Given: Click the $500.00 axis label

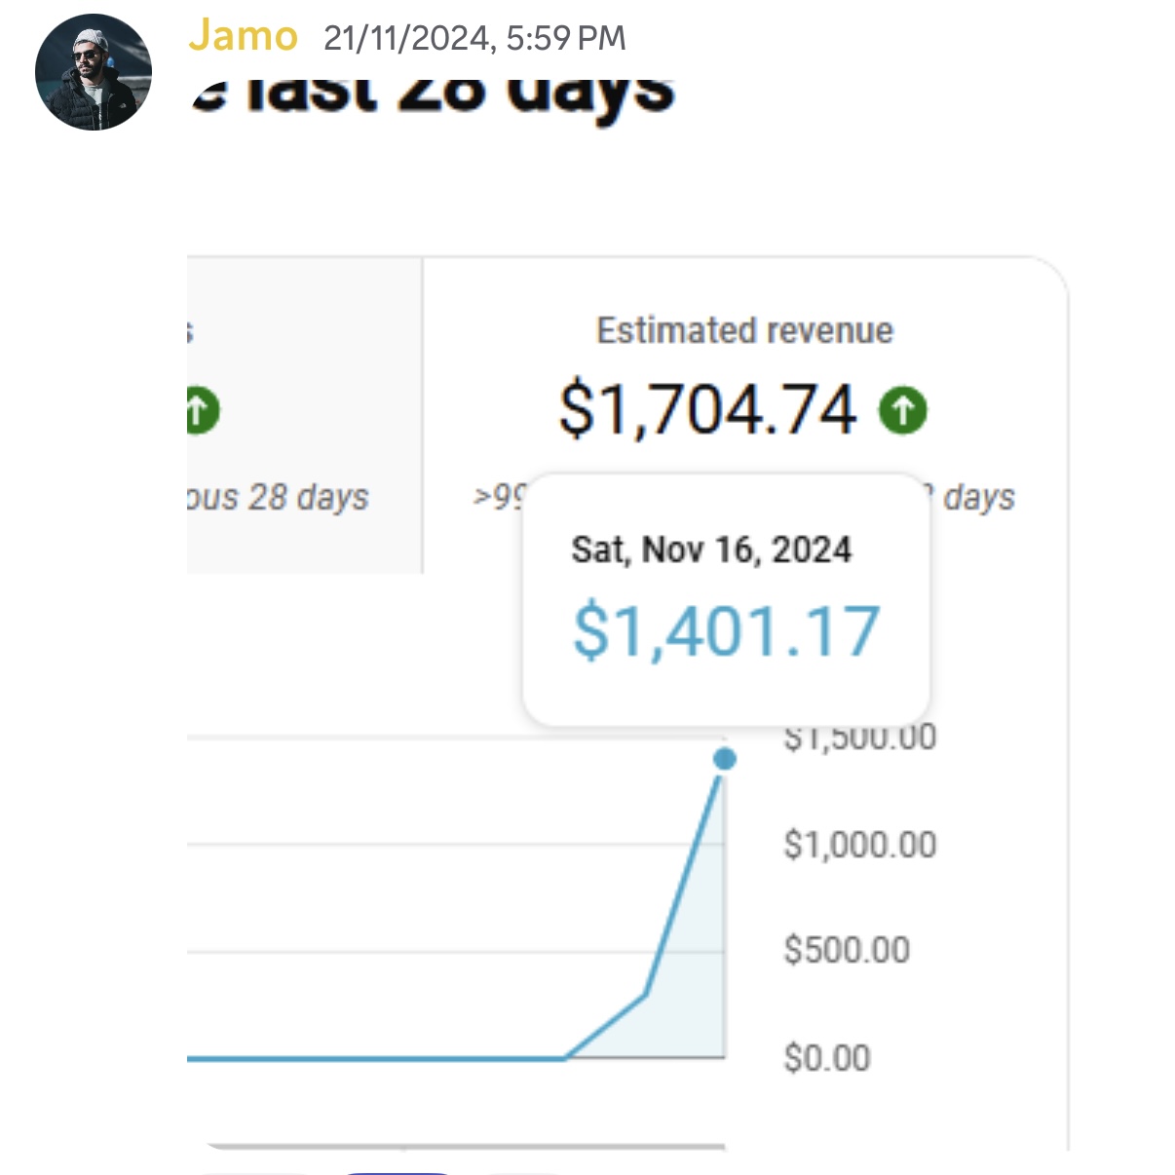Looking at the screenshot, I should tap(847, 950).
